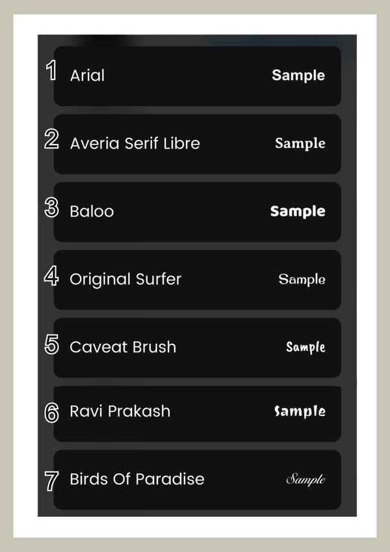Tap the Caveat Brush Sample preview
Image resolution: width=390 pixels, height=552 pixels.
(305, 347)
